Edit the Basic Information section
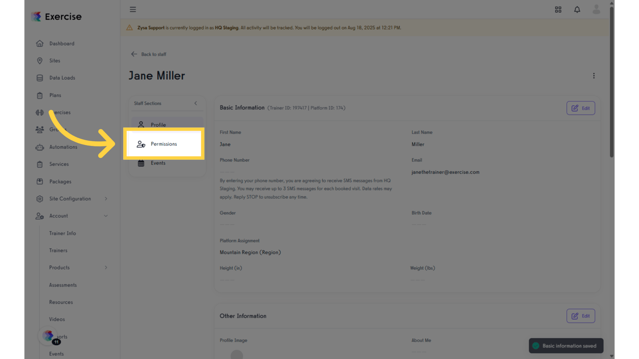Viewport: 639px width, 359px height. coord(581,108)
